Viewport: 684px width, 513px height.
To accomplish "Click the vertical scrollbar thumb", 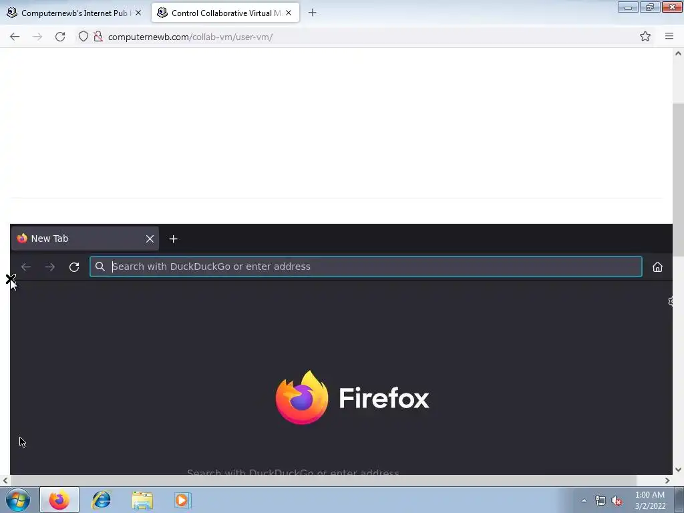I will click(678, 180).
